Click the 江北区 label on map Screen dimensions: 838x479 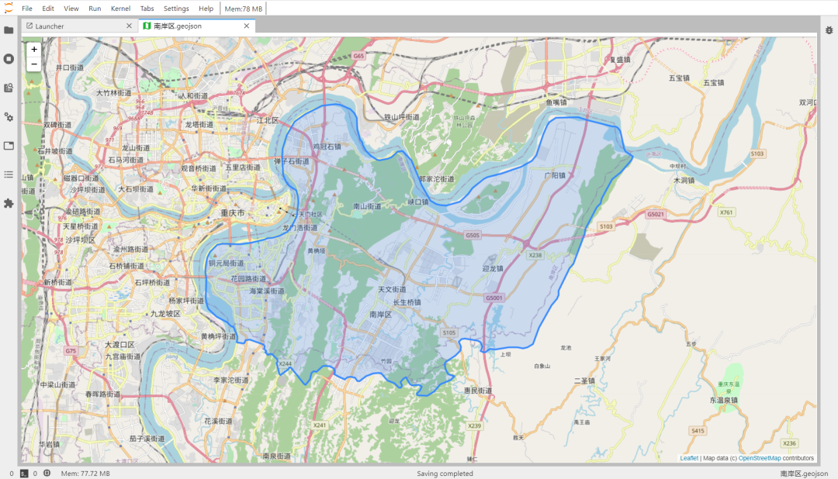(267, 121)
